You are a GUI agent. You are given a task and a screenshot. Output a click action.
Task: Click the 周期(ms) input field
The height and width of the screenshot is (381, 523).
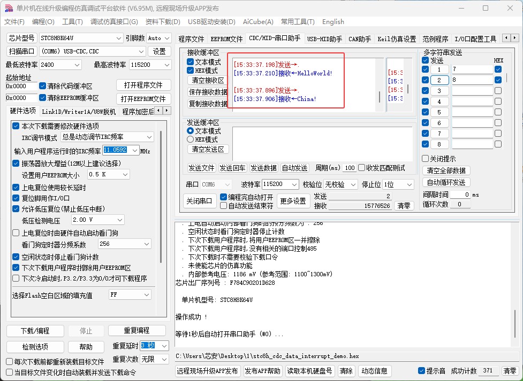click(x=350, y=168)
